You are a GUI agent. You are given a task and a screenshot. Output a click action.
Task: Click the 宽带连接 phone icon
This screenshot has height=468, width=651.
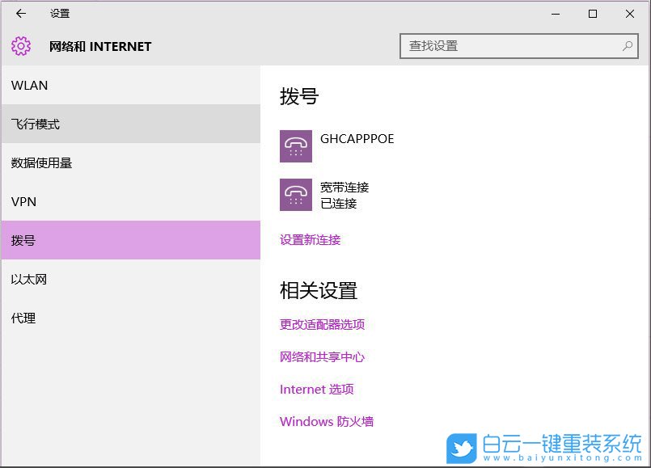pyautogui.click(x=296, y=194)
